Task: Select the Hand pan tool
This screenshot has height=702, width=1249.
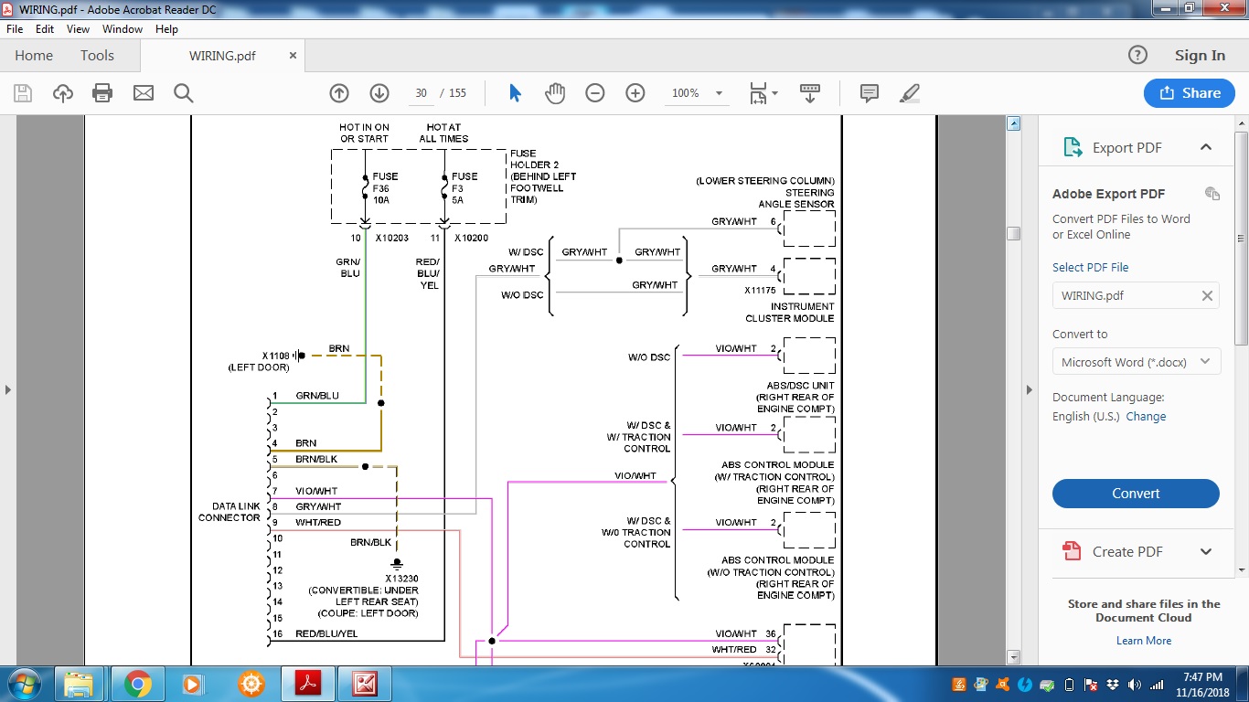Action: click(x=555, y=93)
